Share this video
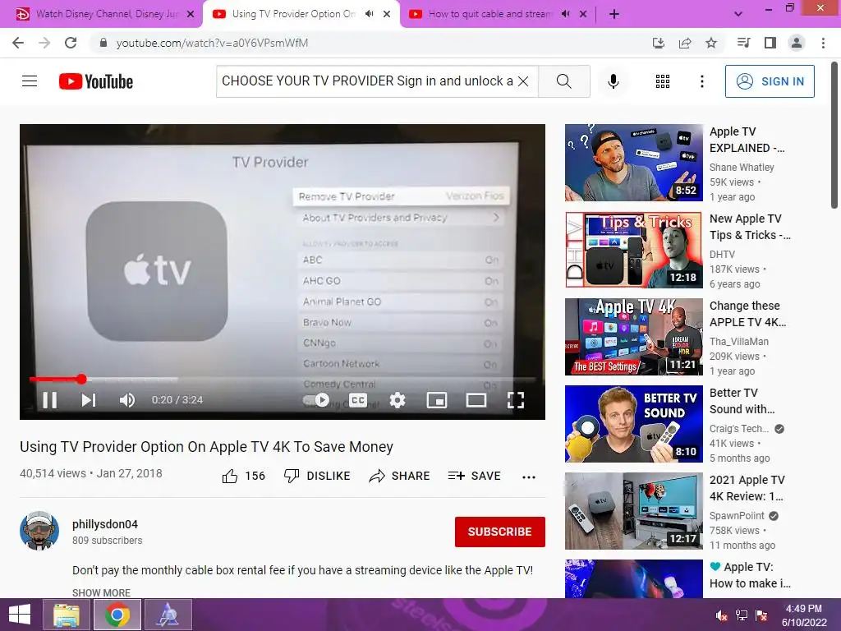 [x=400, y=476]
